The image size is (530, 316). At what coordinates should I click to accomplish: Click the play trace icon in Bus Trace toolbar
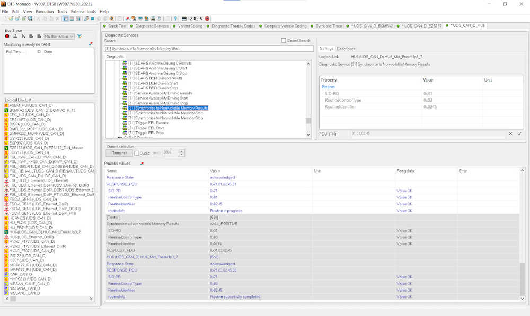23,36
